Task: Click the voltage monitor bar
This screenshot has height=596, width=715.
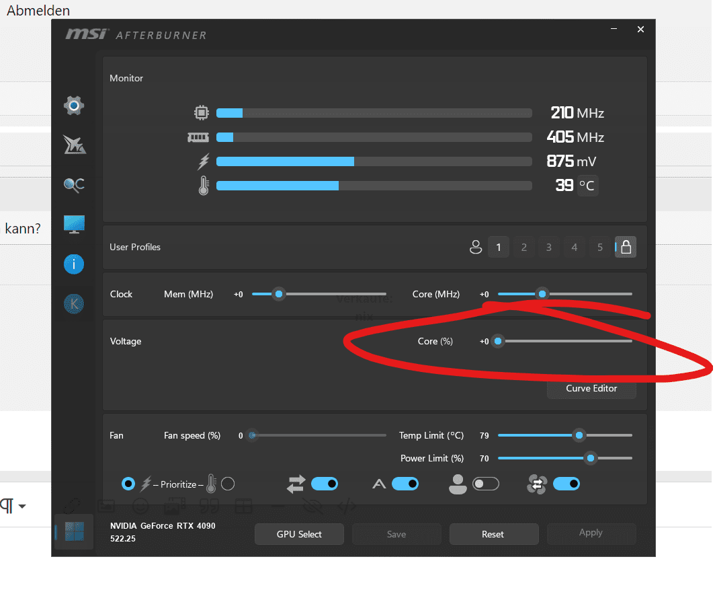Action: (x=374, y=161)
